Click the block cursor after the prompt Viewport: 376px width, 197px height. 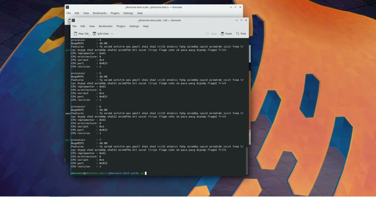click(146, 173)
